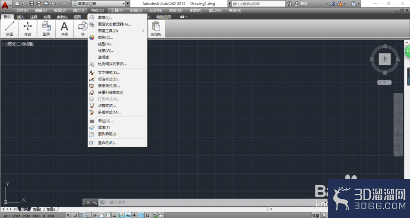410x218 pixels.
Task: Toggle infer constraints in status bar
Action: [x=68, y=216]
